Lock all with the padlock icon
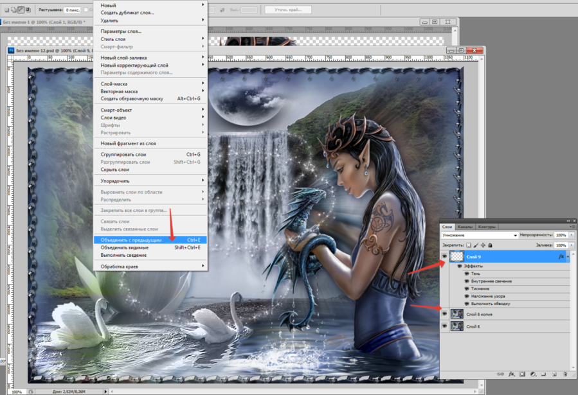The height and width of the screenshot is (395, 578). (x=491, y=245)
